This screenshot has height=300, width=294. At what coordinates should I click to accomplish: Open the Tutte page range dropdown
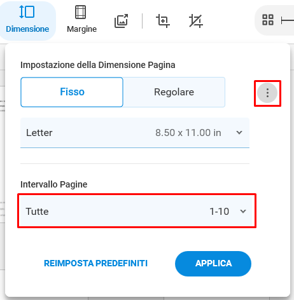(x=136, y=211)
